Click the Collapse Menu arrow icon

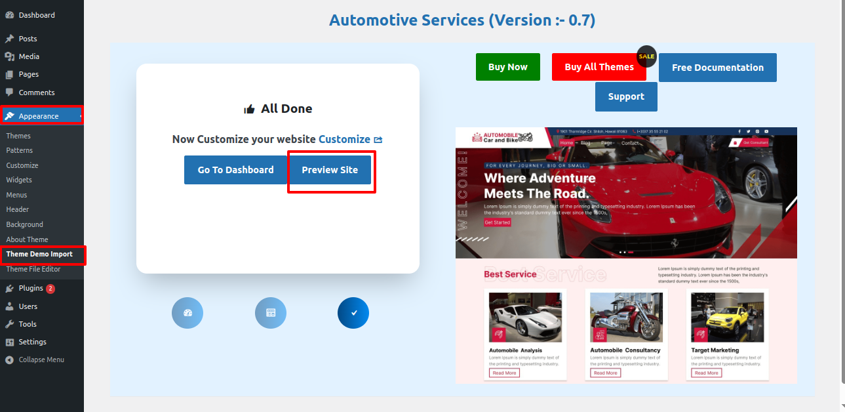tap(9, 360)
